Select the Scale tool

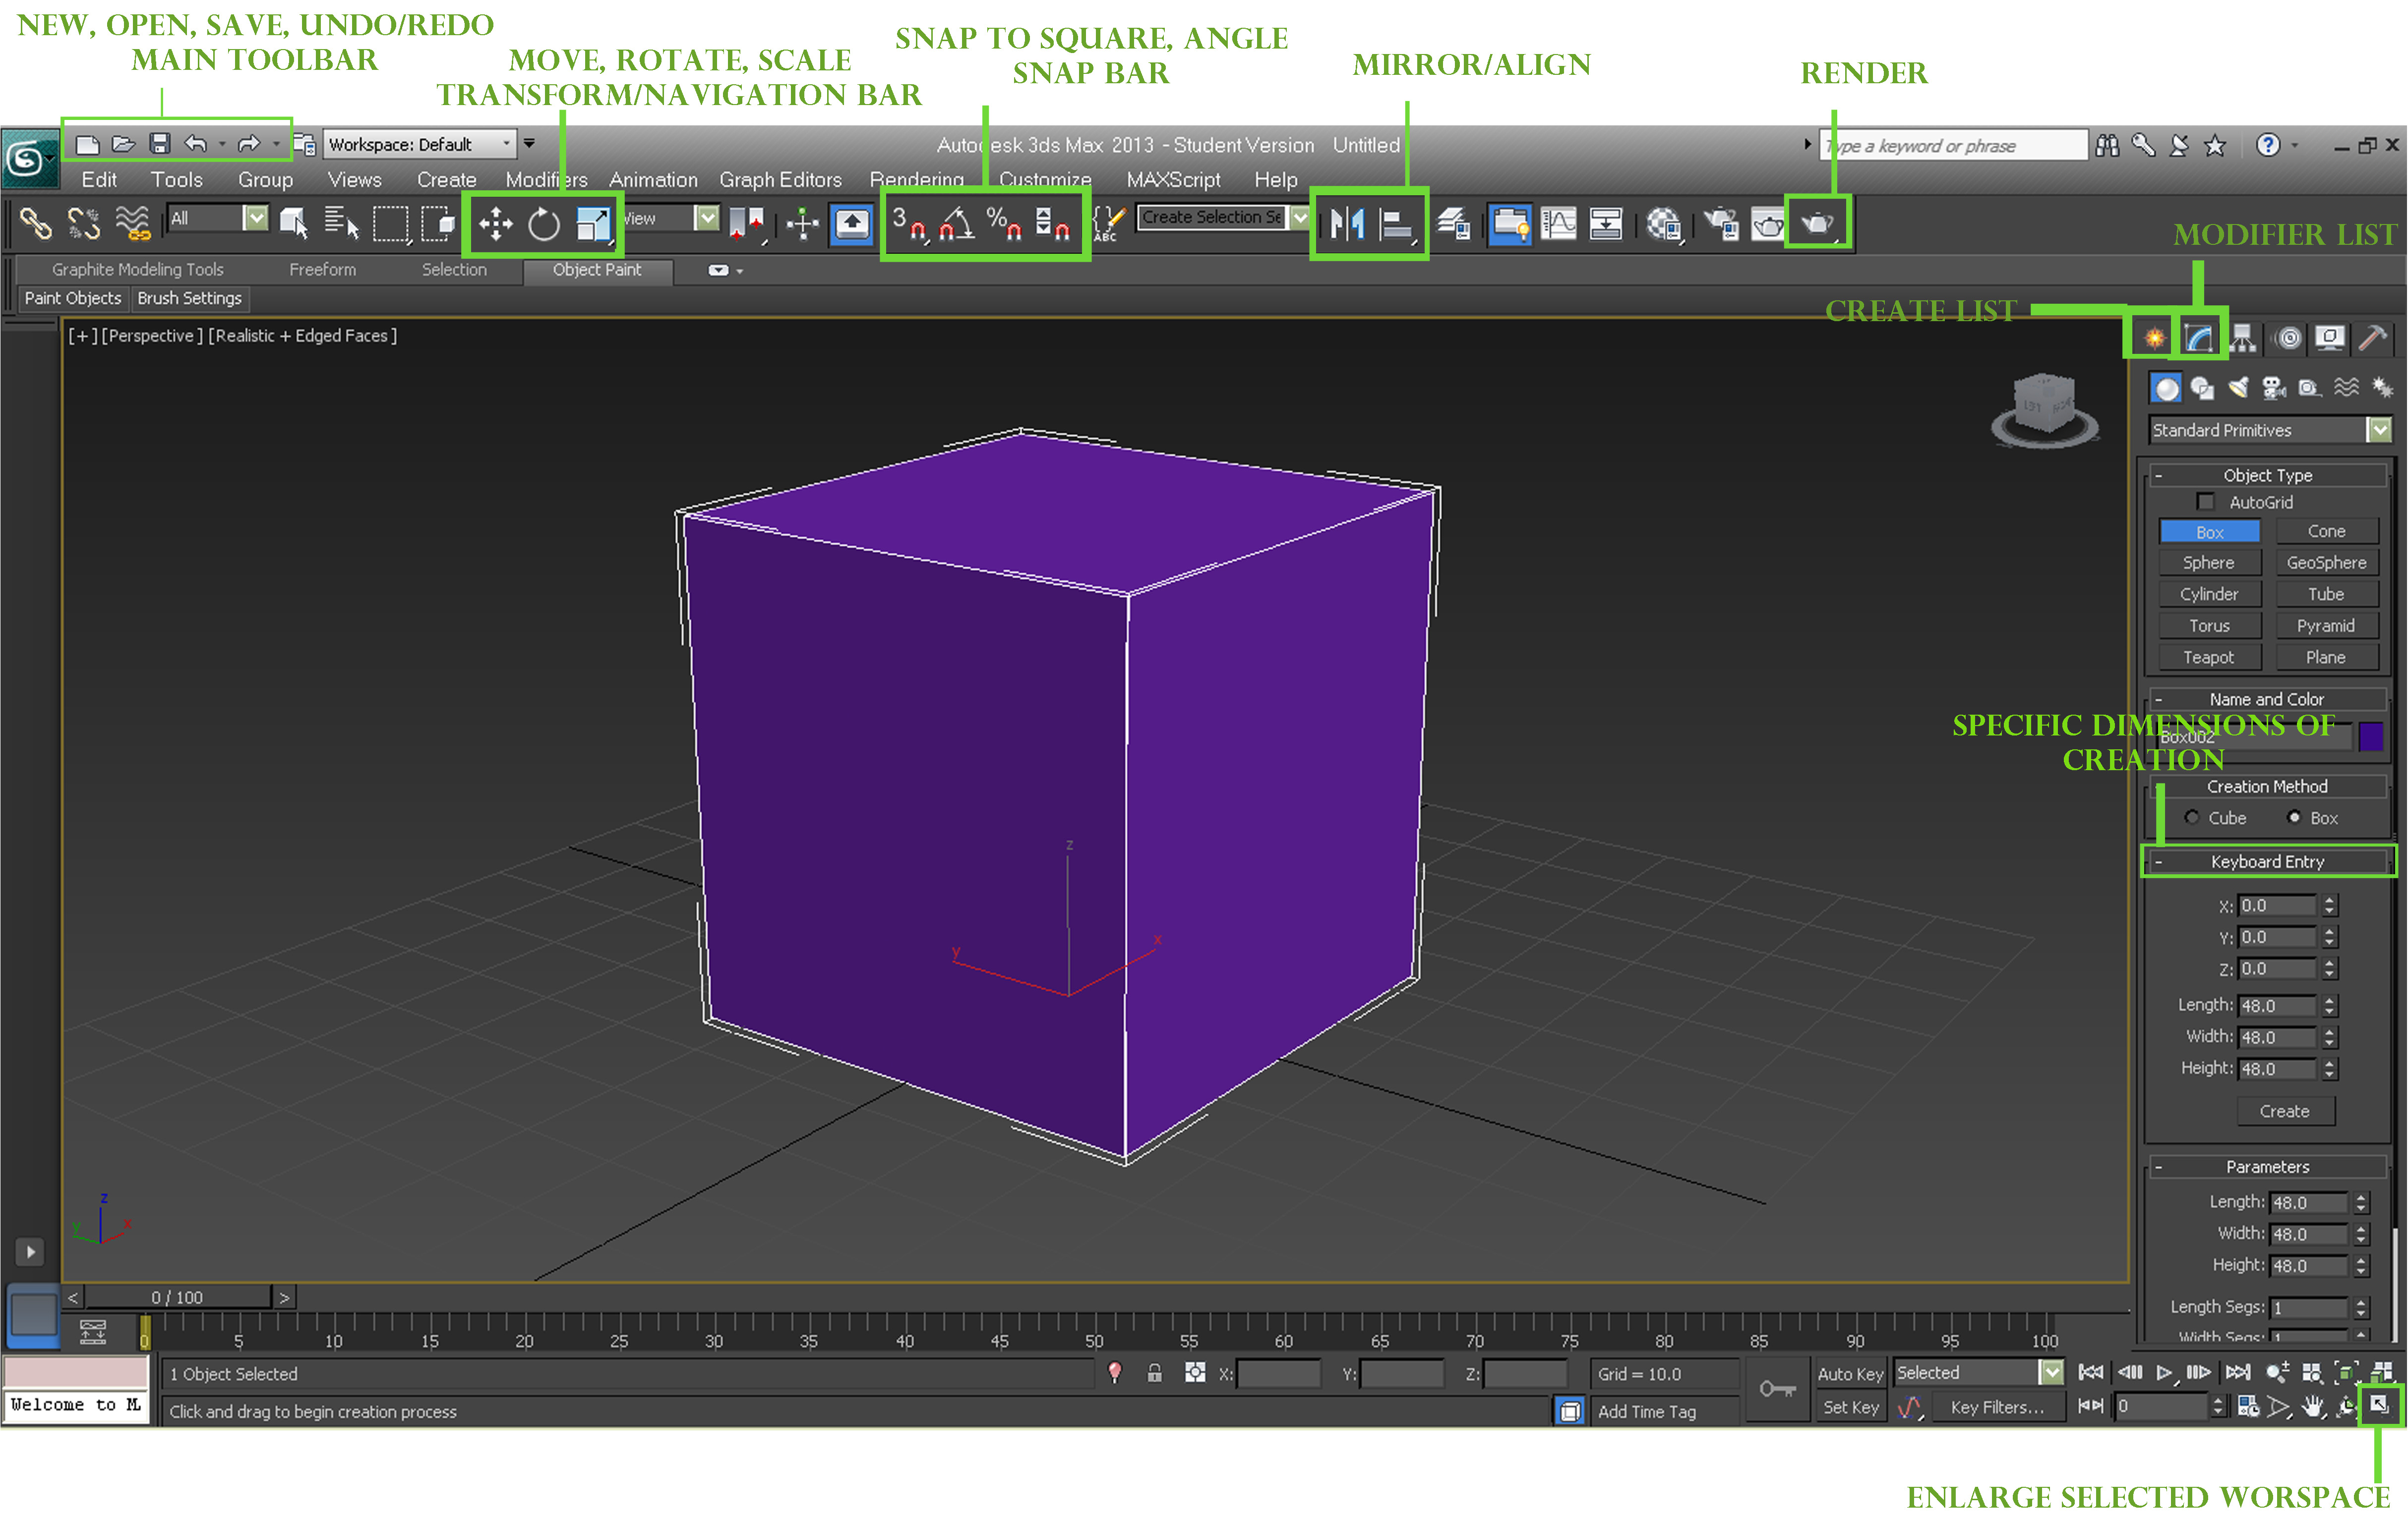point(594,224)
